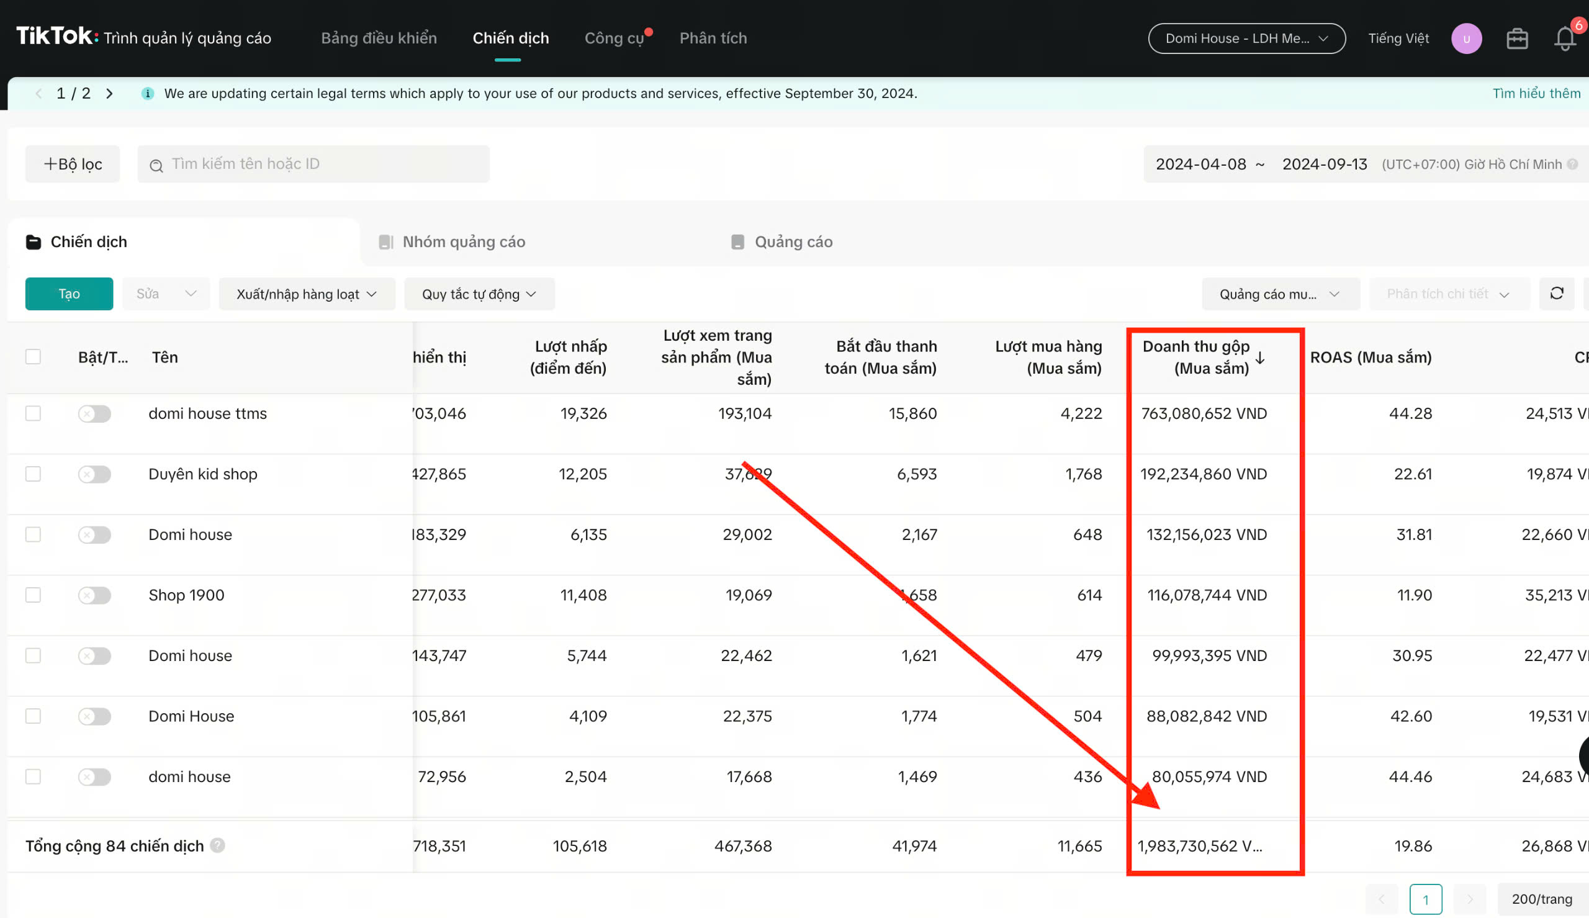Open Phân tích menu
Screen dimensions: 1589x918
(713, 38)
